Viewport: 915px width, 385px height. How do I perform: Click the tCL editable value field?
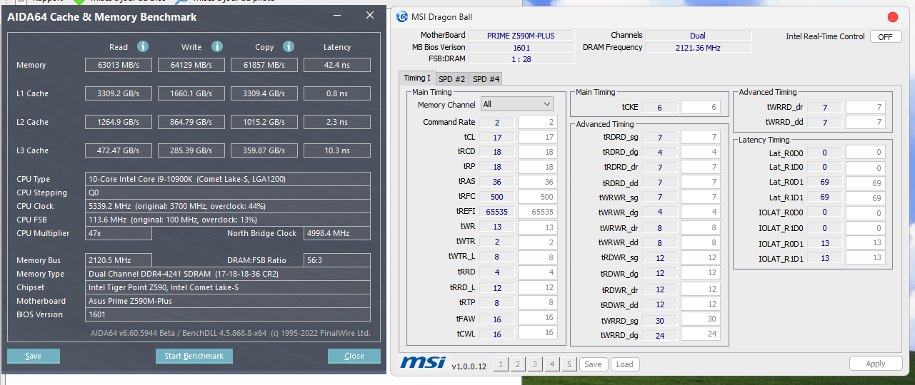(537, 138)
